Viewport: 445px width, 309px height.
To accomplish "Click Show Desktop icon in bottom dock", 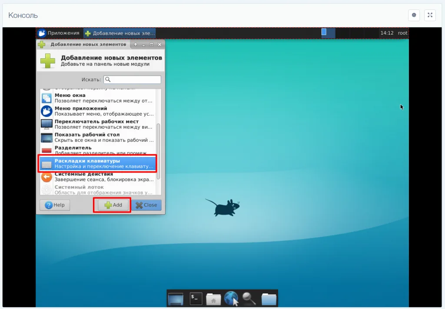I will click(x=176, y=299).
